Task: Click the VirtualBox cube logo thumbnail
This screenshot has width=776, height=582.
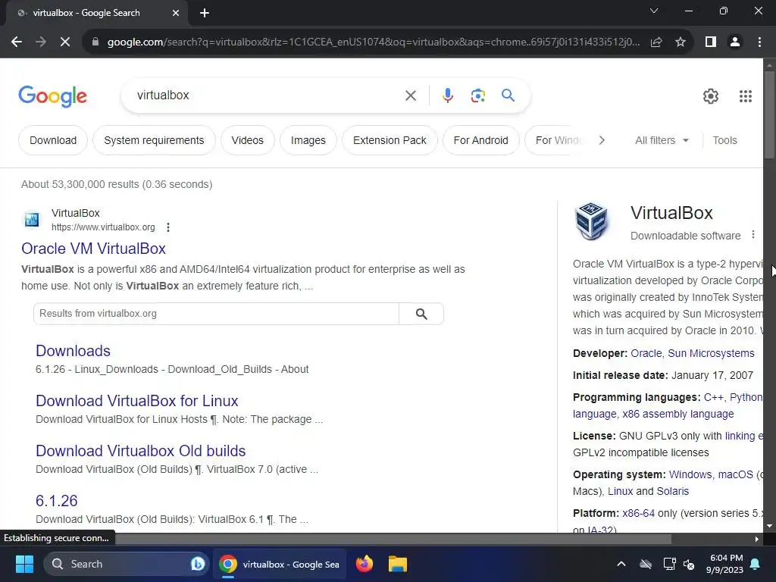Action: pos(591,221)
